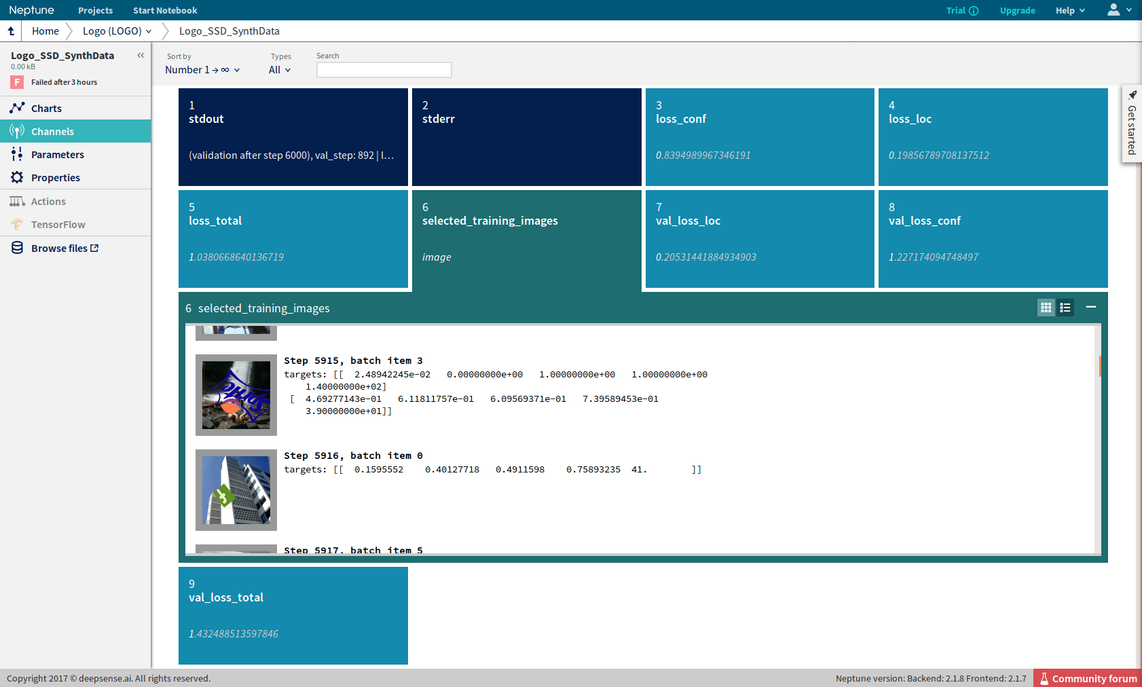Viewport: 1142px width, 687px height.
Task: Click the Browse files database icon
Action: (17, 248)
